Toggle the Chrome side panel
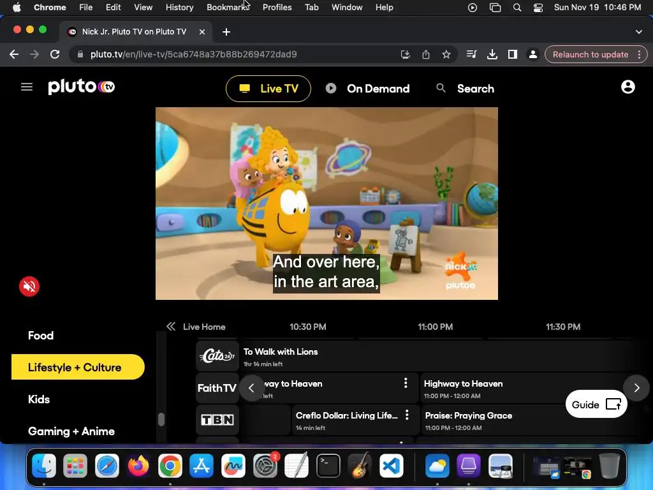653x490 pixels. [512, 54]
